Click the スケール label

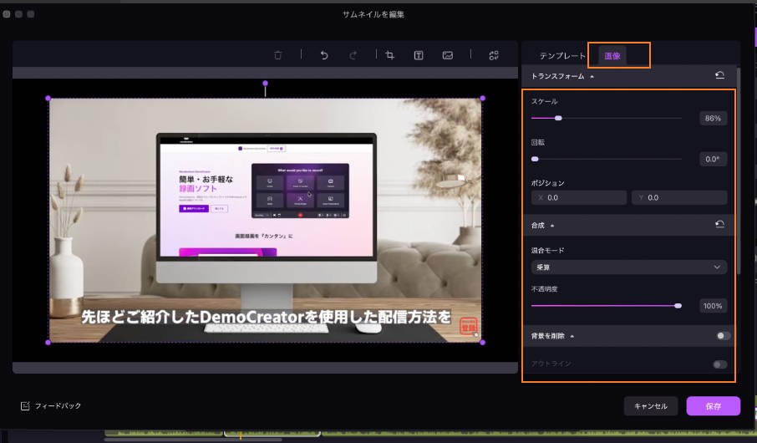pos(544,101)
